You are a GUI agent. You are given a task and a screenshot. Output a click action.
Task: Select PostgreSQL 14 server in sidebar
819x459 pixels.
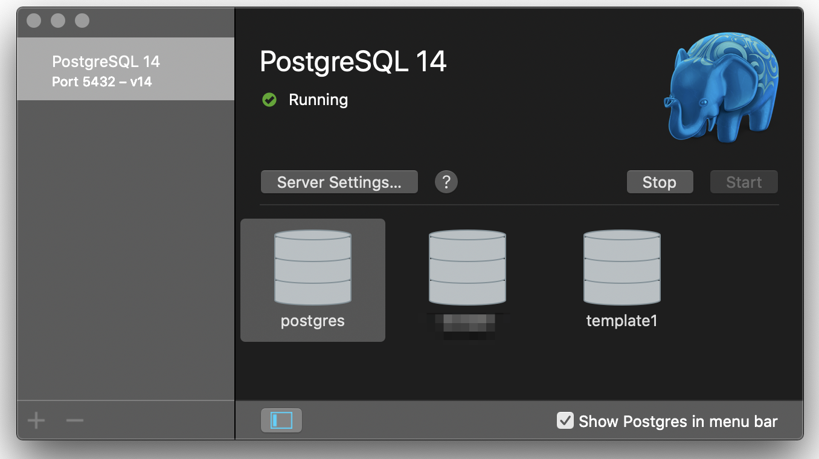(x=126, y=69)
